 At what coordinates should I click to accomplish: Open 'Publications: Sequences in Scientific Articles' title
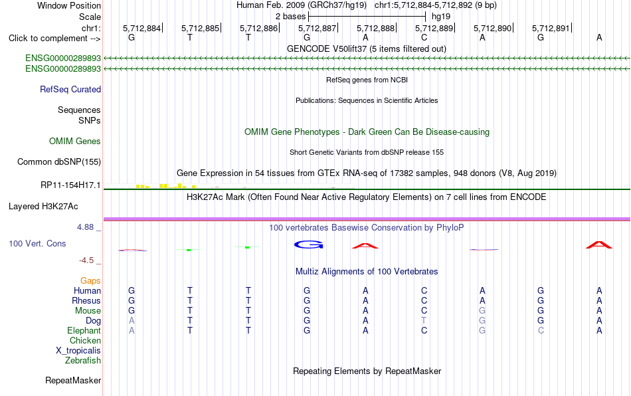[x=367, y=100]
